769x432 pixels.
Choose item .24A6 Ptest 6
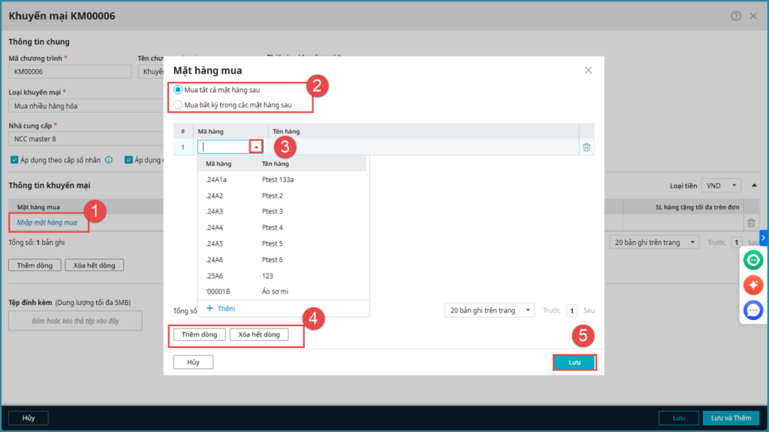pyautogui.click(x=283, y=260)
